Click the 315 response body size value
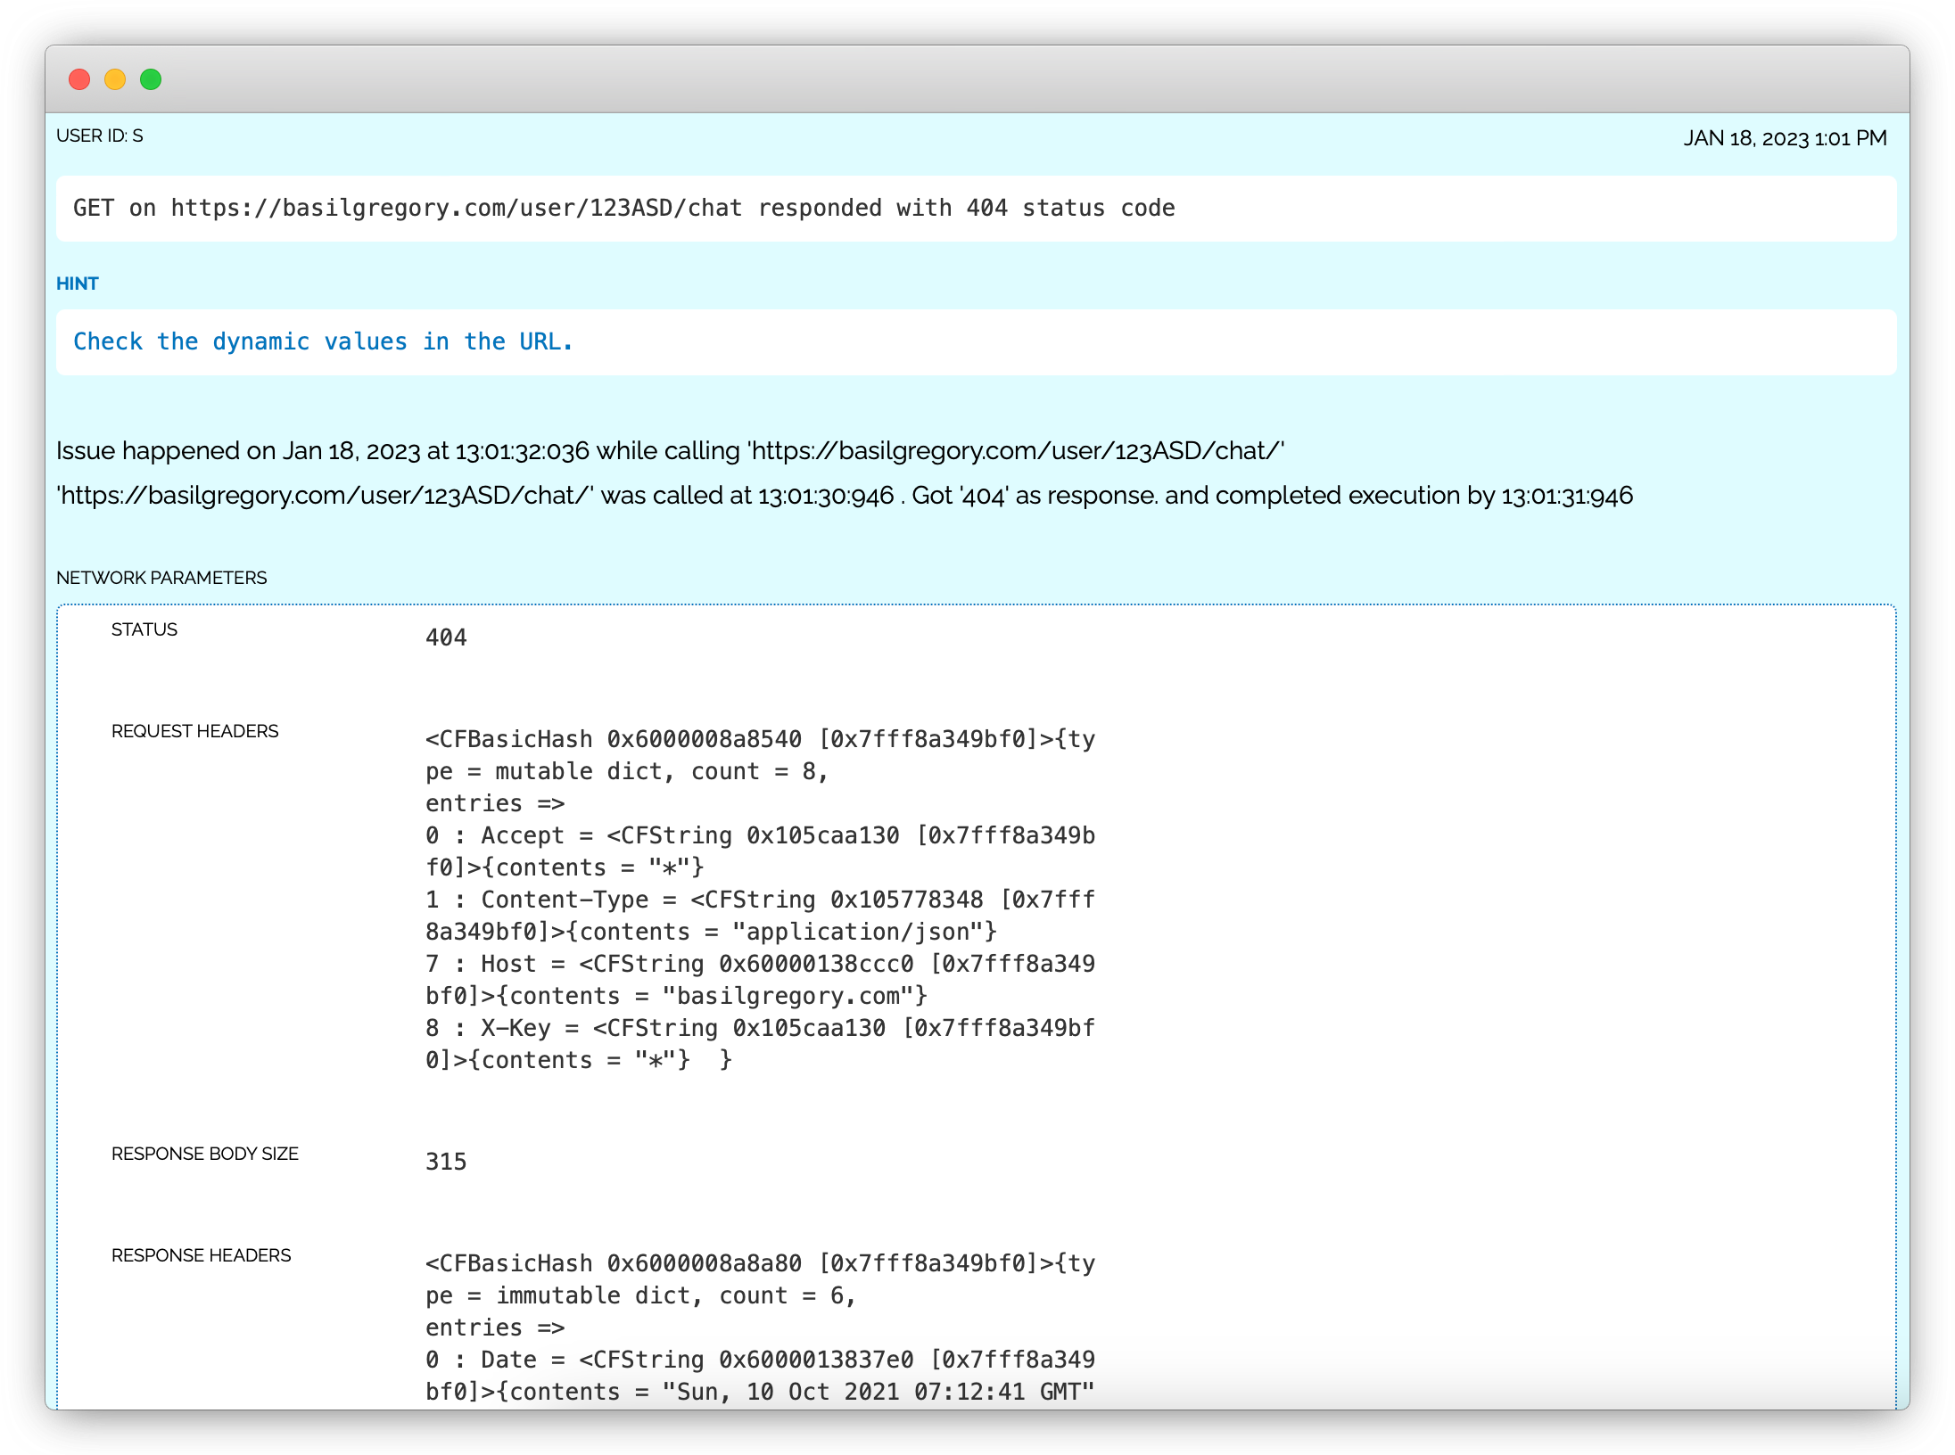This screenshot has width=1955, height=1455. click(446, 1162)
